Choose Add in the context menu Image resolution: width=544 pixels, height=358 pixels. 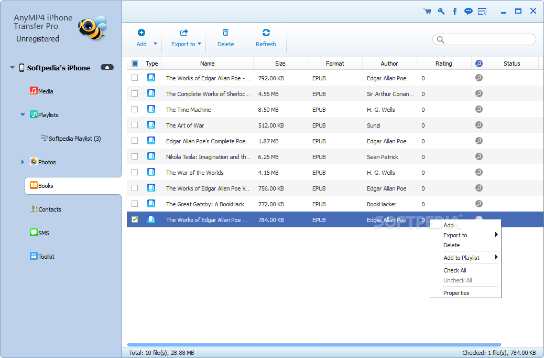click(449, 225)
